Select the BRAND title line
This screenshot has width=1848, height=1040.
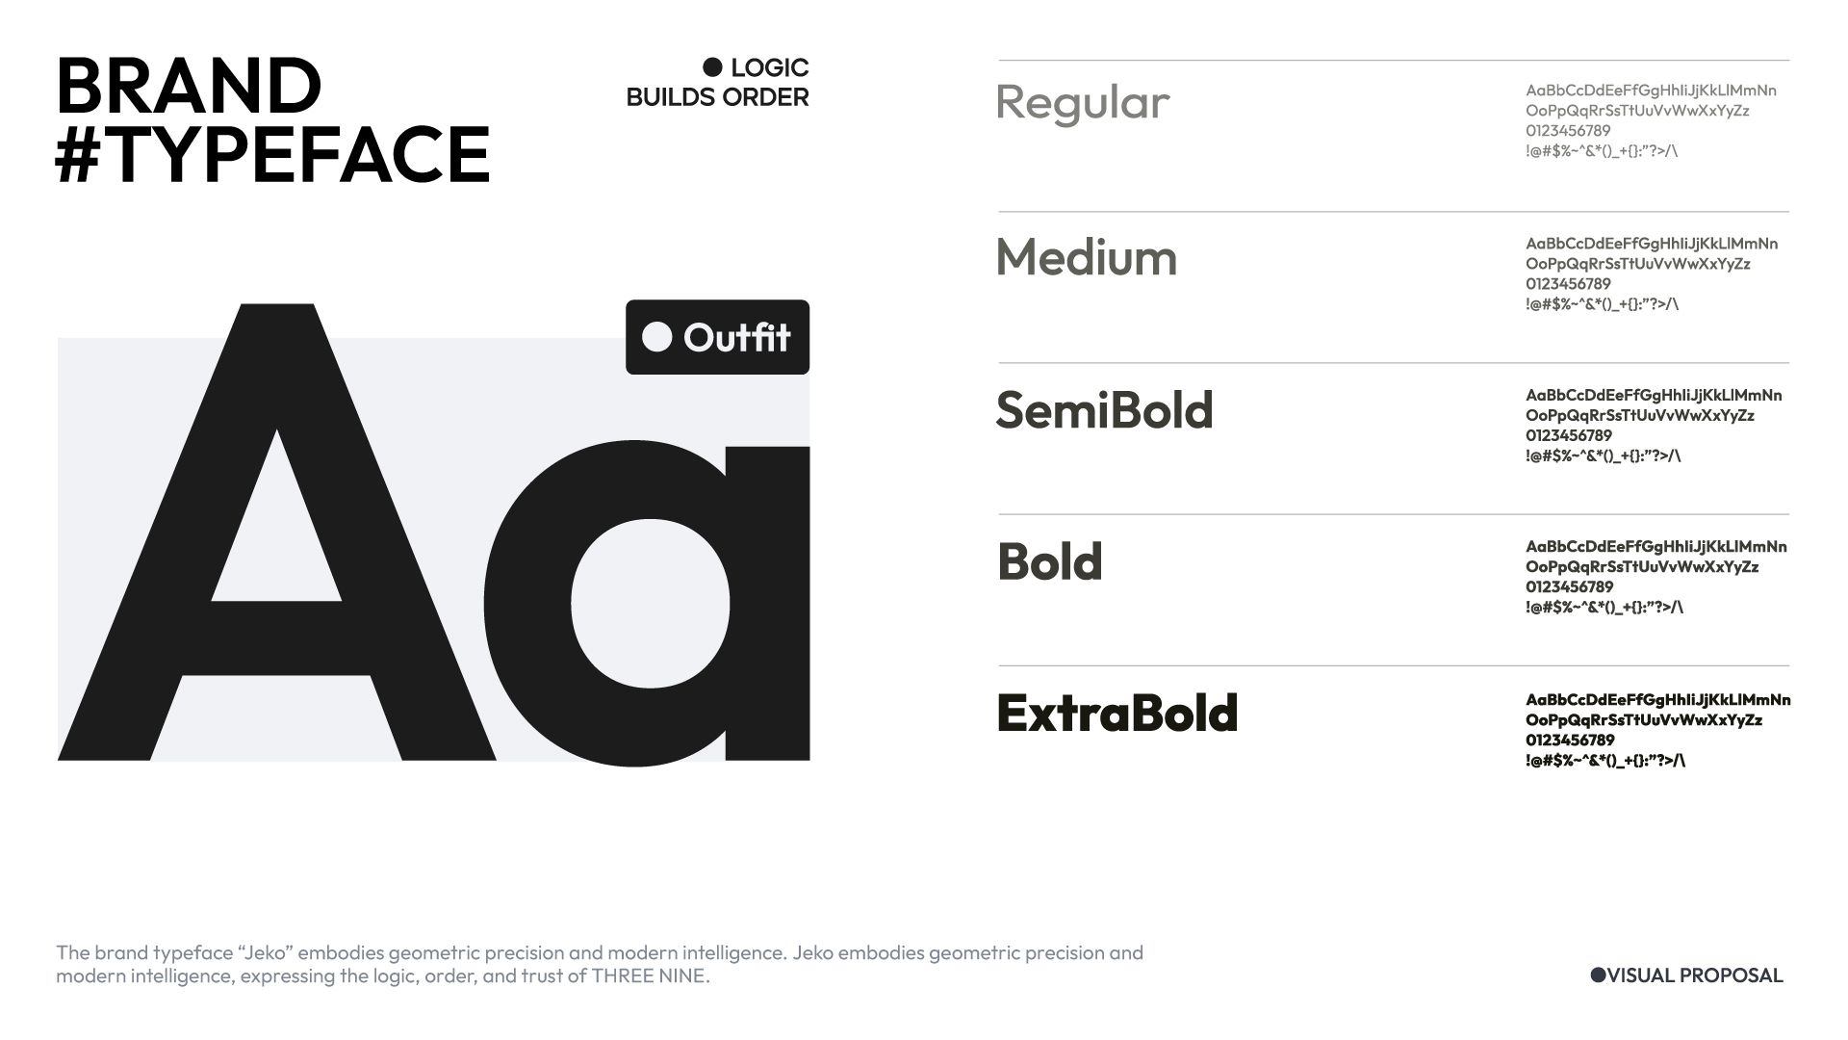tap(189, 87)
